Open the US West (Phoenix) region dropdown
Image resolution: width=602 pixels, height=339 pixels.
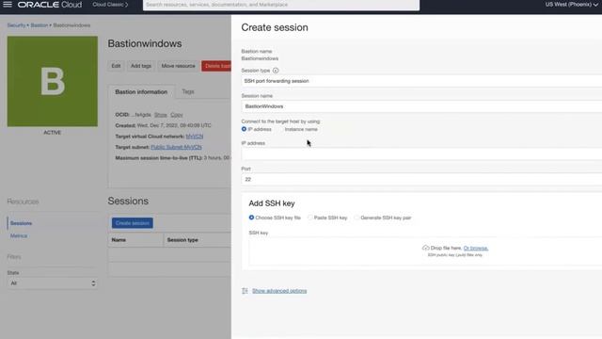click(x=571, y=5)
